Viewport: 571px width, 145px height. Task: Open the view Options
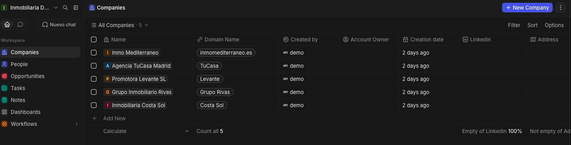click(x=554, y=25)
